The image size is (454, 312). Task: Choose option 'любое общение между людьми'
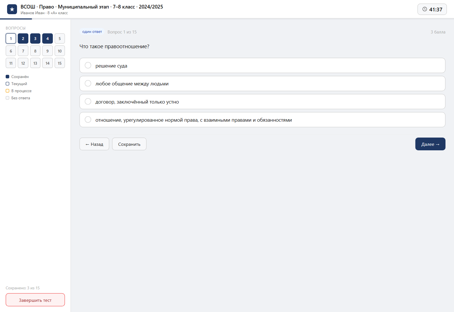262,83
